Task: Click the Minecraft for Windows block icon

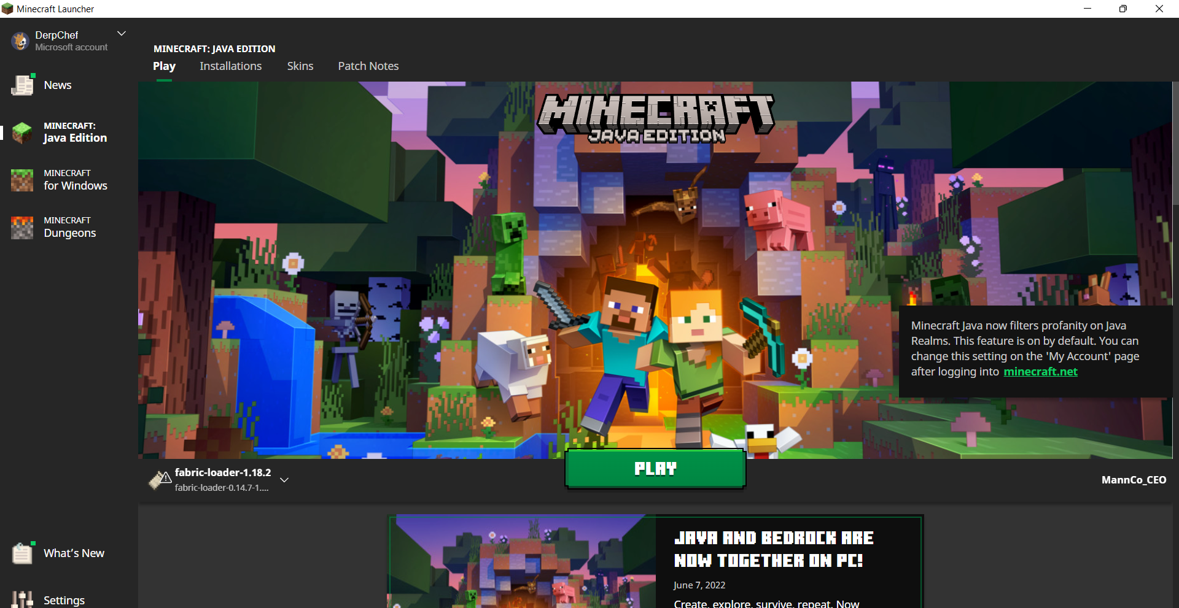Action: (x=23, y=180)
